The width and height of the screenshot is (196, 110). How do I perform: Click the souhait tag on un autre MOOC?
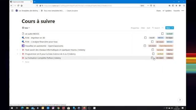169,34
